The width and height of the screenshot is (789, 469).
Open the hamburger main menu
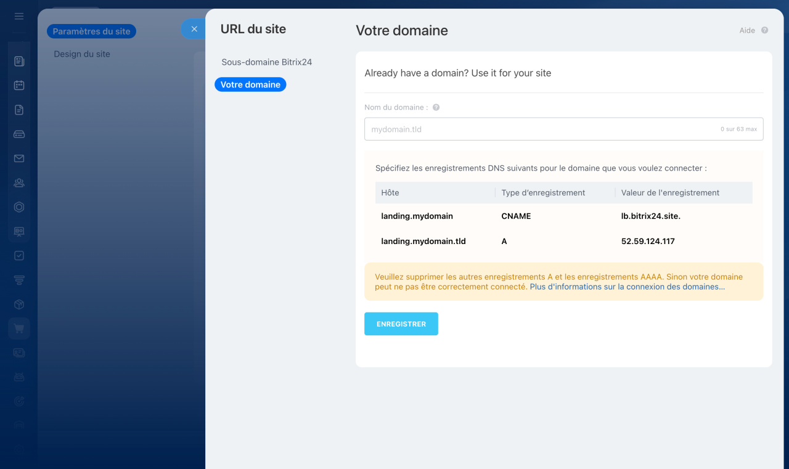pos(18,16)
